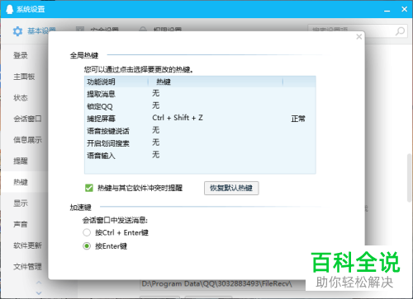Open 提醒 in sidebar
Image resolution: width=413 pixels, height=299 pixels.
[21, 161]
